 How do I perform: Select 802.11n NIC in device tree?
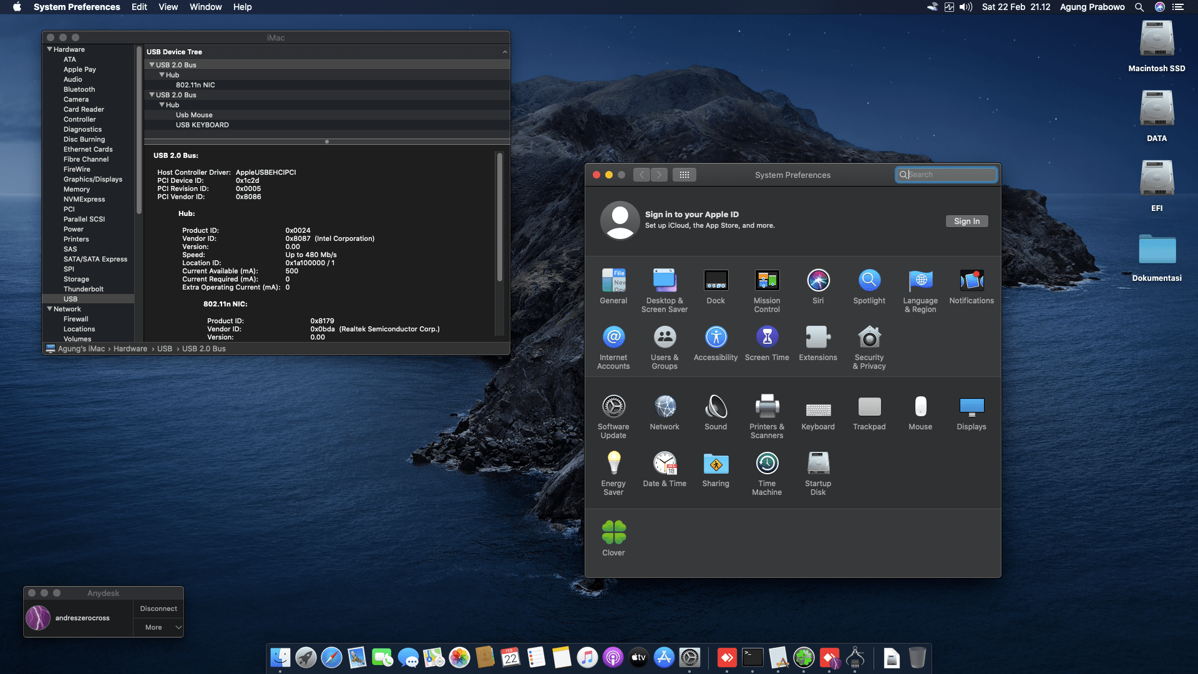(x=195, y=85)
